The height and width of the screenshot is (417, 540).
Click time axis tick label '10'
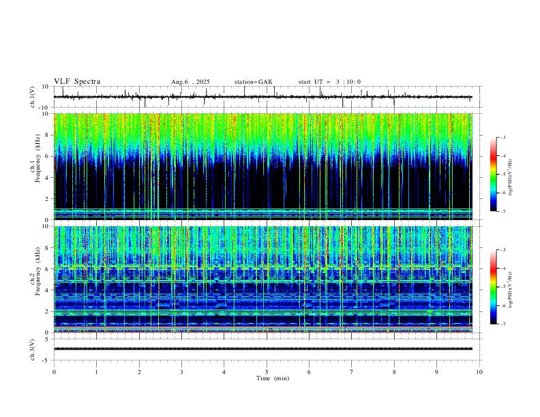pos(479,372)
